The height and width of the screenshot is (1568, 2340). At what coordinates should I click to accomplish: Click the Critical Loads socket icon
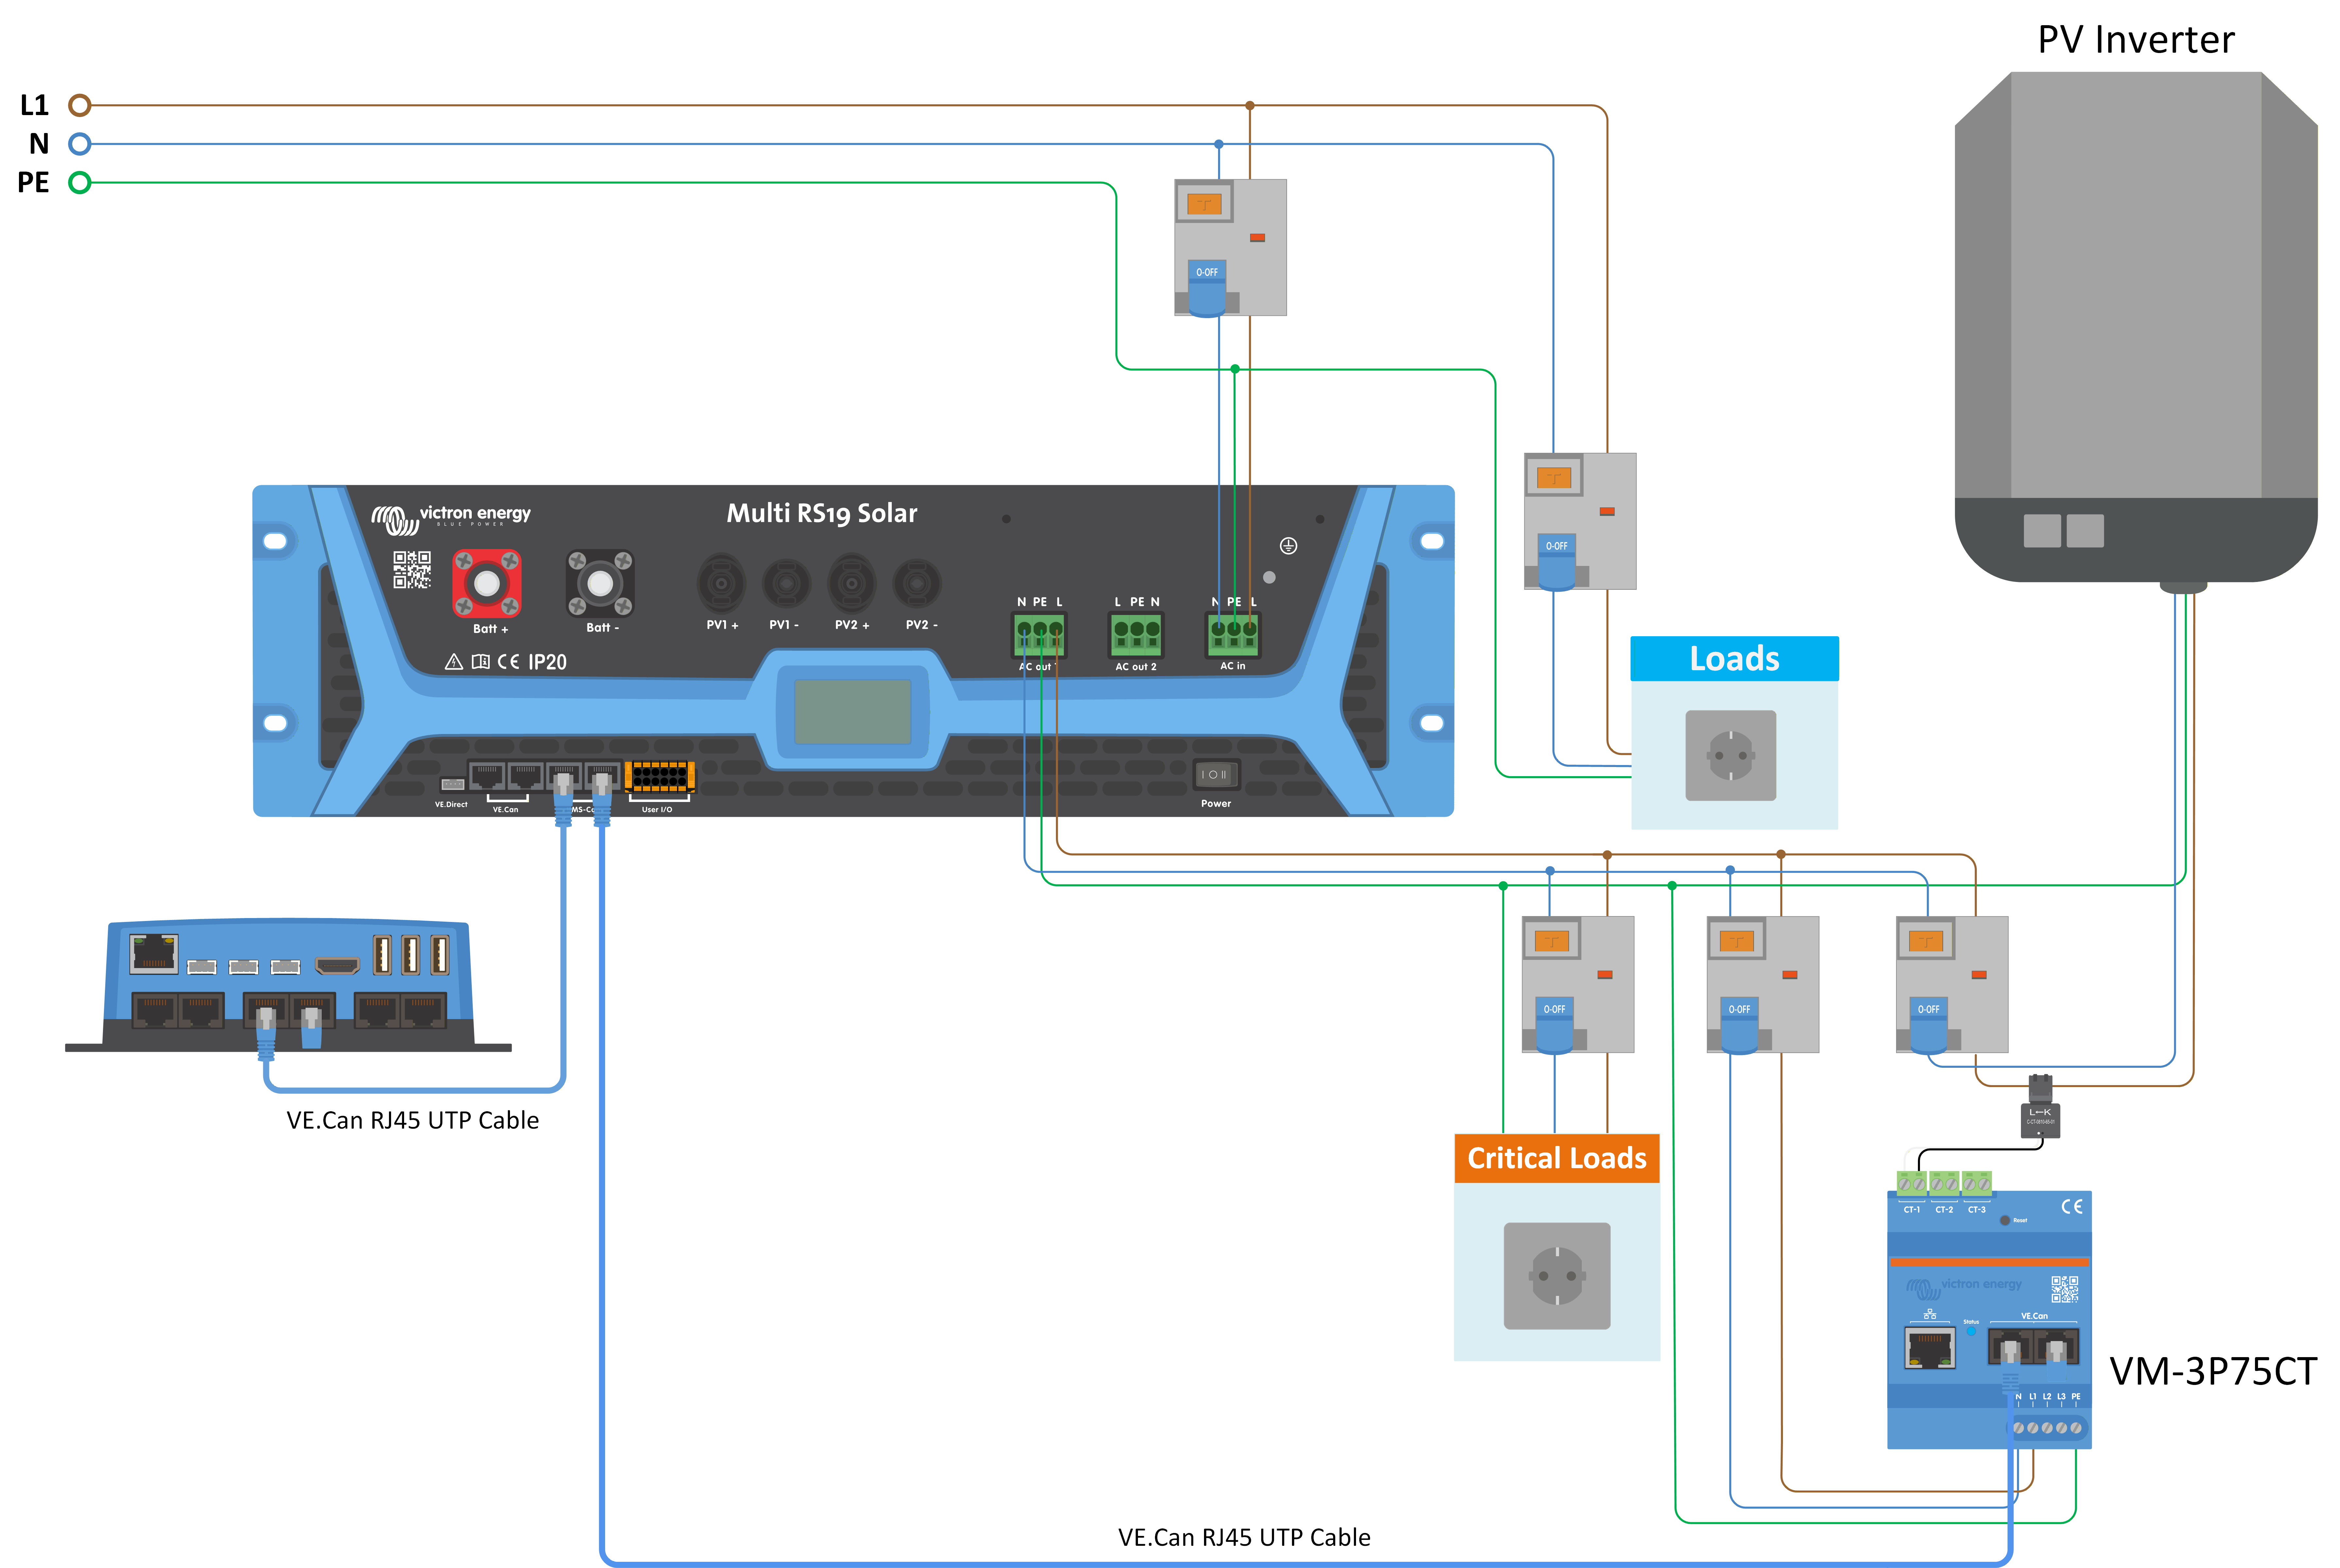1557,1276
